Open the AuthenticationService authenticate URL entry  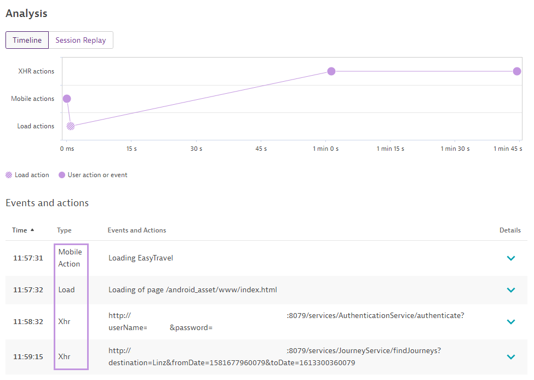point(286,321)
